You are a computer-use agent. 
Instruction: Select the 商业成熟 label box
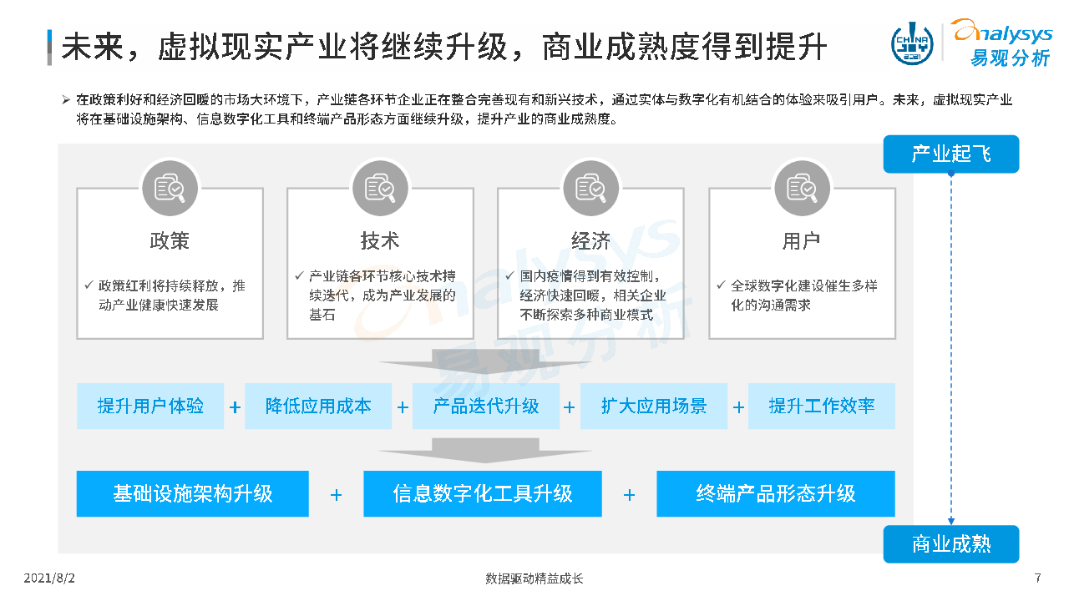pyautogui.click(x=950, y=544)
